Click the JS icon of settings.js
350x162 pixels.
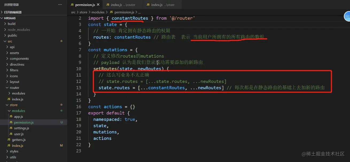tap(11, 128)
